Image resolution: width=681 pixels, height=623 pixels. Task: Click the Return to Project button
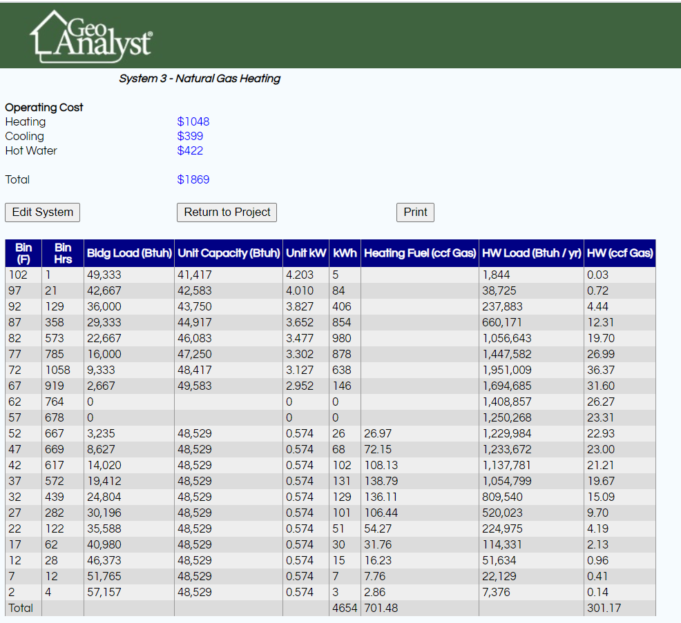(x=227, y=212)
